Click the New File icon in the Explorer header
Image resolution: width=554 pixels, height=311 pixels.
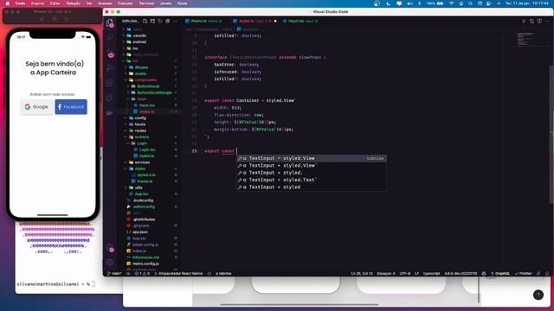(x=145, y=21)
